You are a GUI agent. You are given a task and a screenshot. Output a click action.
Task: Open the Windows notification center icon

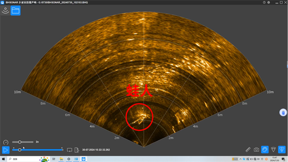click(284, 159)
